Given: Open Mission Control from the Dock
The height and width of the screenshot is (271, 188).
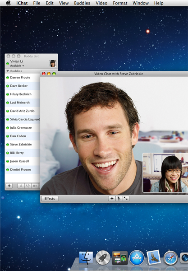Looking at the screenshot, I should (x=120, y=258).
